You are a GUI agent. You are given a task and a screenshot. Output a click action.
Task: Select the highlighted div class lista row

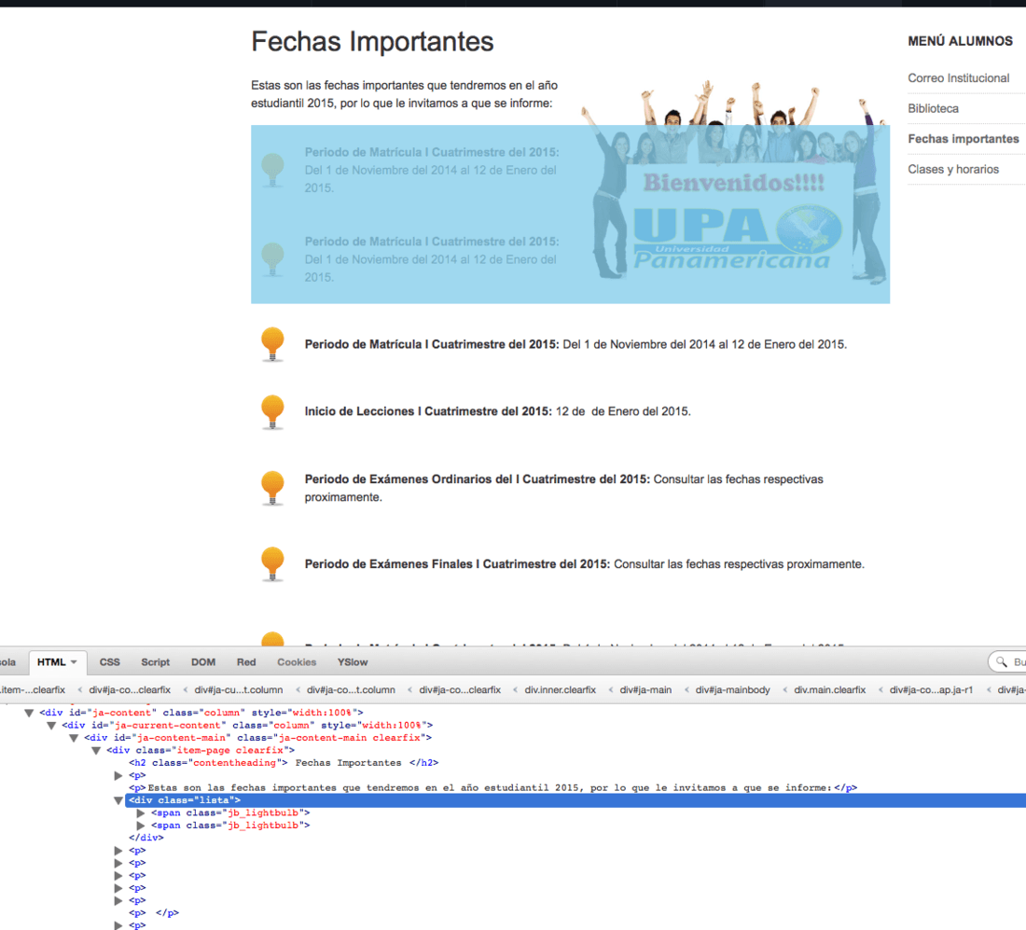click(x=575, y=800)
